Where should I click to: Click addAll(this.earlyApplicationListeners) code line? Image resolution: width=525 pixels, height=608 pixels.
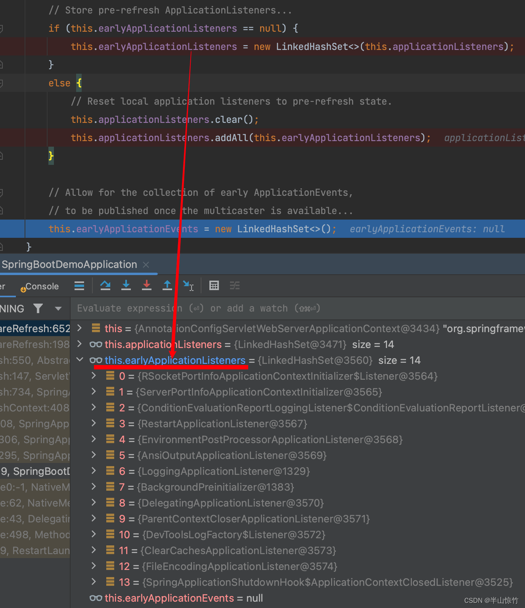click(251, 138)
